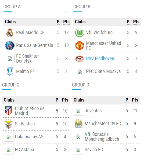
Task: Open the Real Madrid CF club link
Action: click(x=30, y=32)
